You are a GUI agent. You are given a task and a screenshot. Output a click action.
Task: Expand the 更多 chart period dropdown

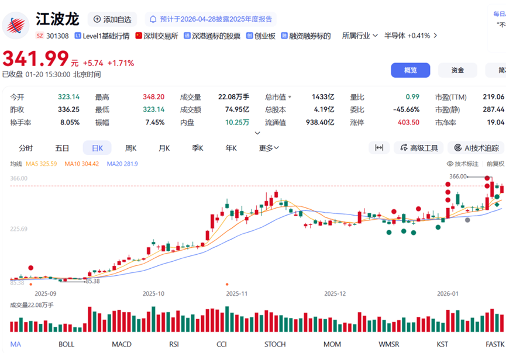point(269,148)
